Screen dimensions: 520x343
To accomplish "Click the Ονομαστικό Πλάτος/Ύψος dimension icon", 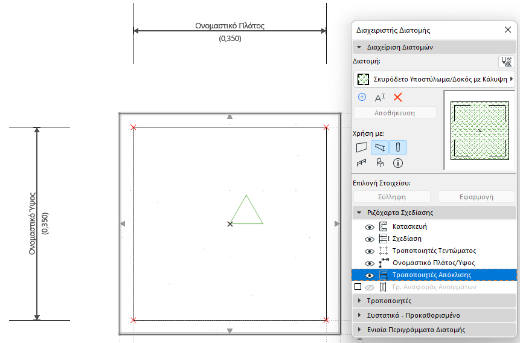I will [384, 263].
